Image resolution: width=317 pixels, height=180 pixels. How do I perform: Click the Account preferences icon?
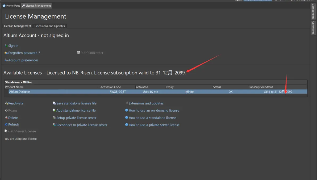click(6, 60)
